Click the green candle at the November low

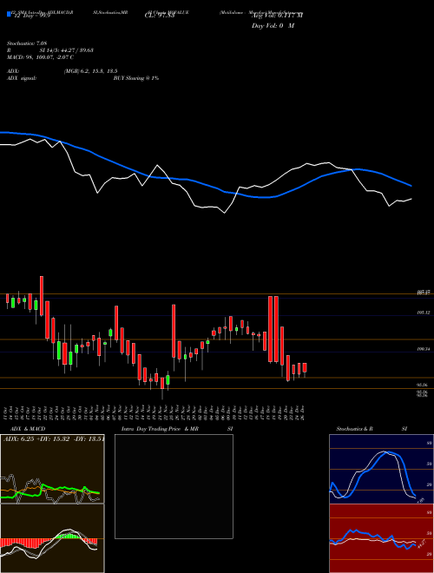(x=168, y=380)
